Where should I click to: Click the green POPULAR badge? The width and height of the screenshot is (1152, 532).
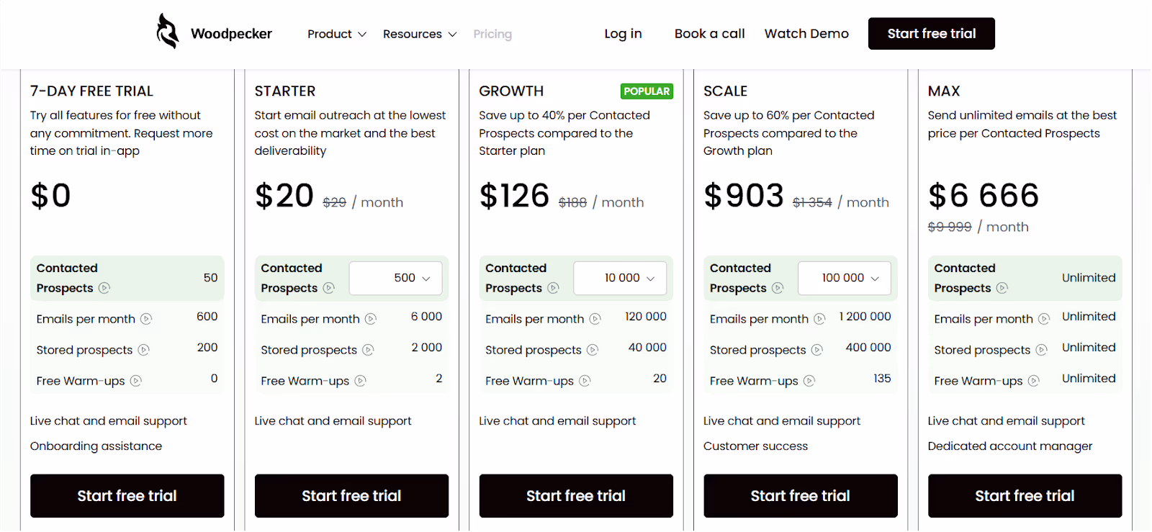pos(647,91)
